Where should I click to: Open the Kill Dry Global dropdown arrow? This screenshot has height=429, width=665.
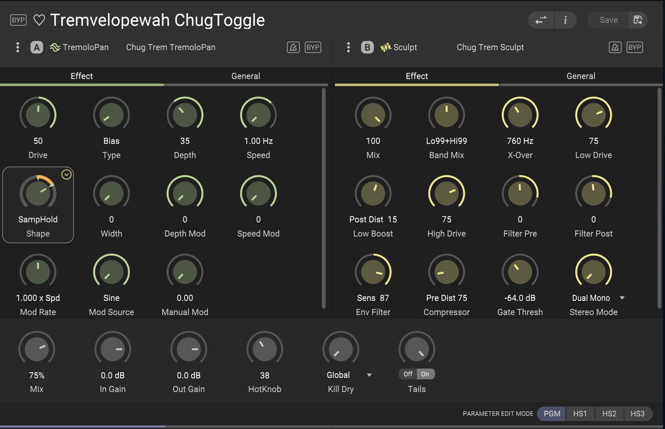point(369,375)
